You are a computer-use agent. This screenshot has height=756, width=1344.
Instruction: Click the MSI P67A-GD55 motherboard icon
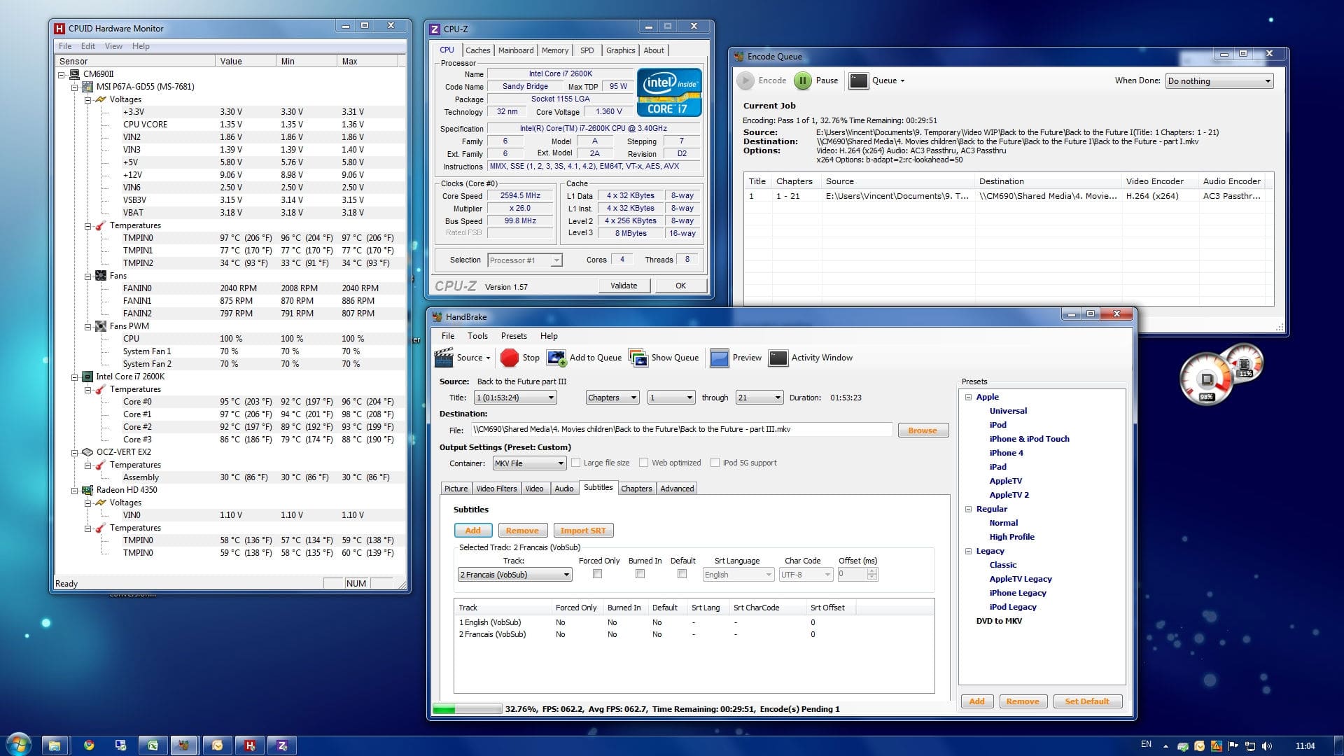pos(87,87)
